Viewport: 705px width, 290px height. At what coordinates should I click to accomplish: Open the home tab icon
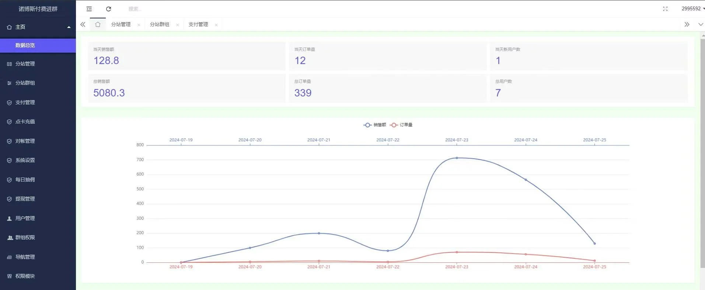[98, 24]
